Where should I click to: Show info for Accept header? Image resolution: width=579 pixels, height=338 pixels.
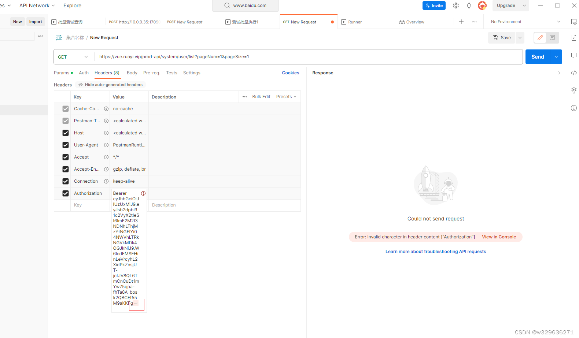106,157
